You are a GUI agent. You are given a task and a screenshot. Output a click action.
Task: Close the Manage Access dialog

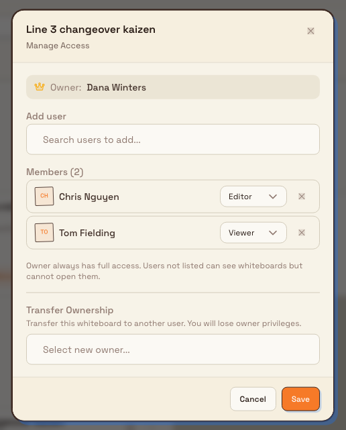click(x=310, y=31)
